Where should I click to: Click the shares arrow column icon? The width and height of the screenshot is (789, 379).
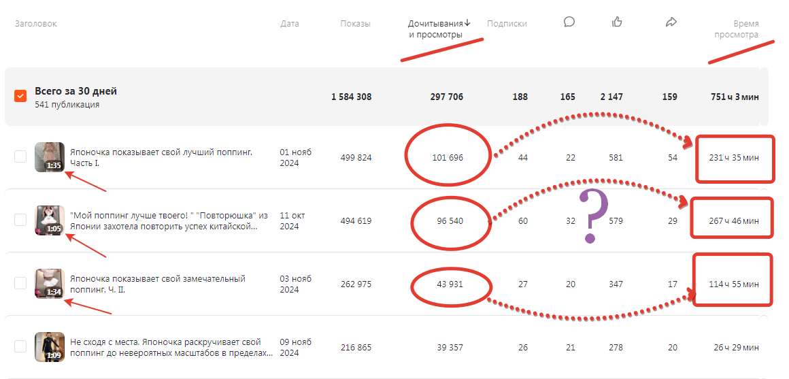(671, 22)
